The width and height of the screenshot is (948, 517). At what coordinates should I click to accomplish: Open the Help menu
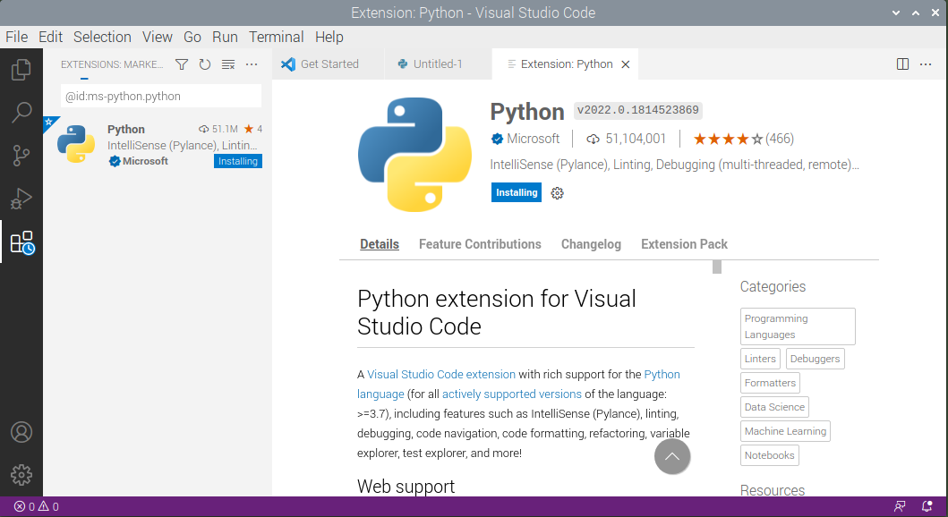[329, 37]
